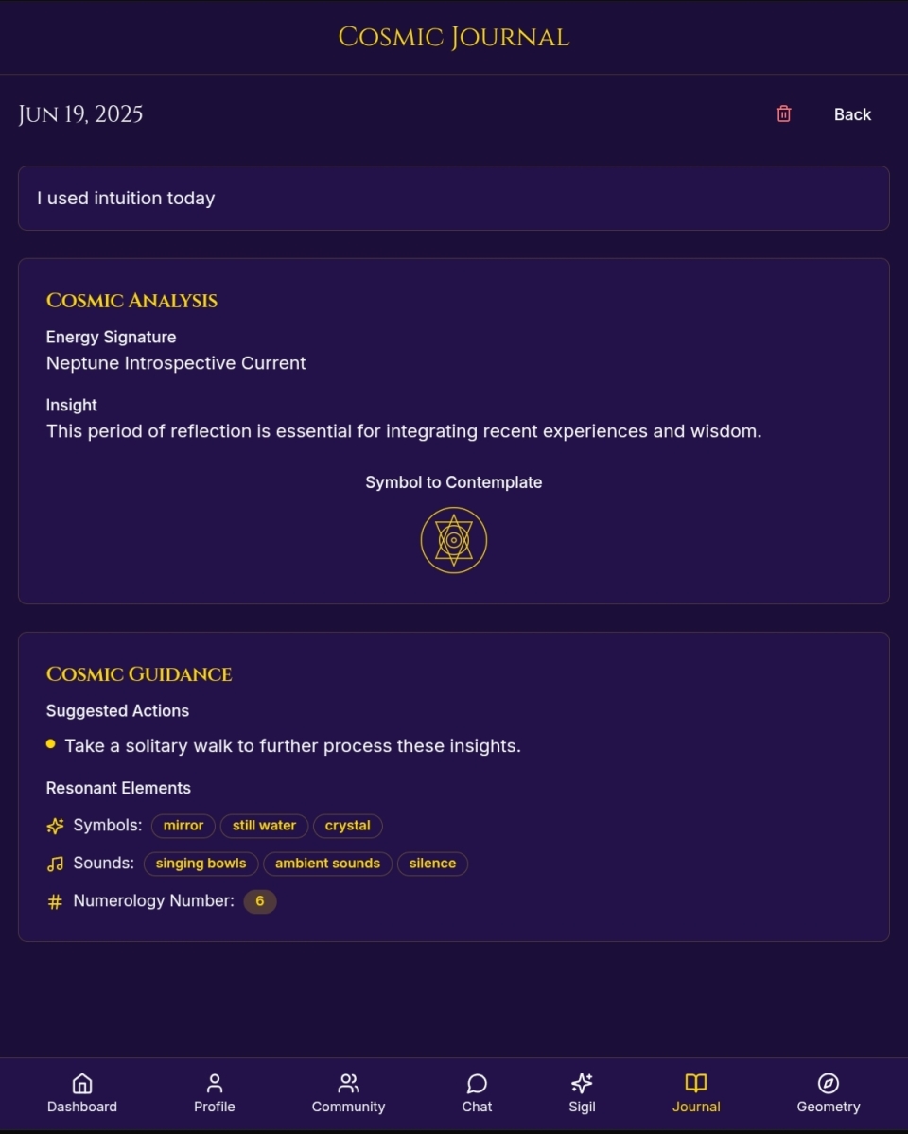Open the Geometry compass icon
Viewport: 908px width, 1134px height.
[829, 1083]
